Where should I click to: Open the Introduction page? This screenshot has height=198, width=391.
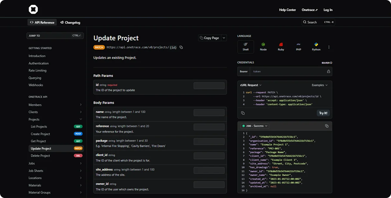point(37,56)
